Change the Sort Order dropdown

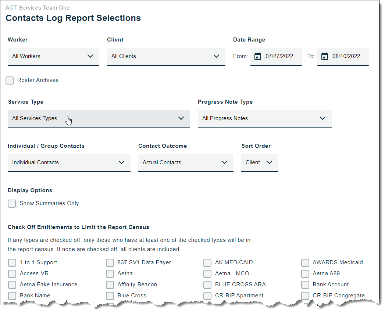(260, 162)
